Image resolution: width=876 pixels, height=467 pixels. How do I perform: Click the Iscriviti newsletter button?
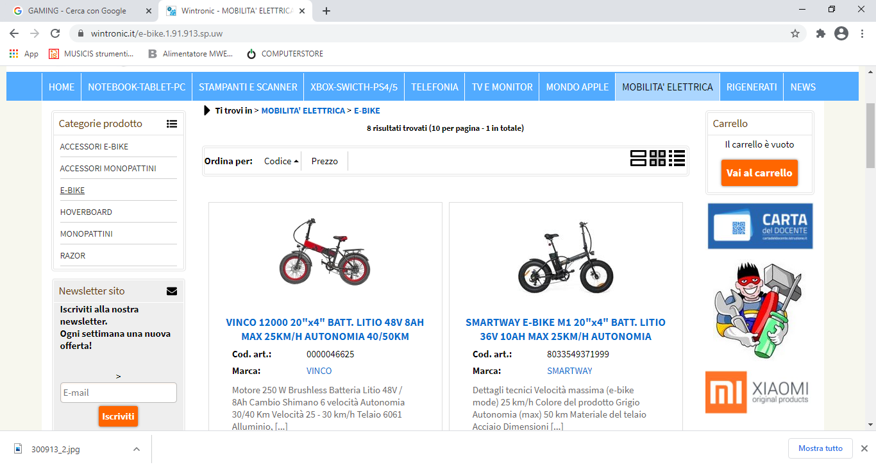(118, 416)
